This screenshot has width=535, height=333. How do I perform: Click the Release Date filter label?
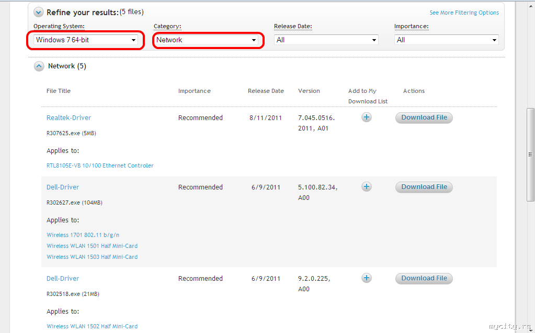pyautogui.click(x=293, y=26)
